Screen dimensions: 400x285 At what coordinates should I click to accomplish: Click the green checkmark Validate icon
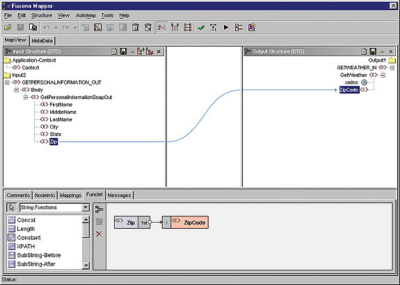point(201,27)
